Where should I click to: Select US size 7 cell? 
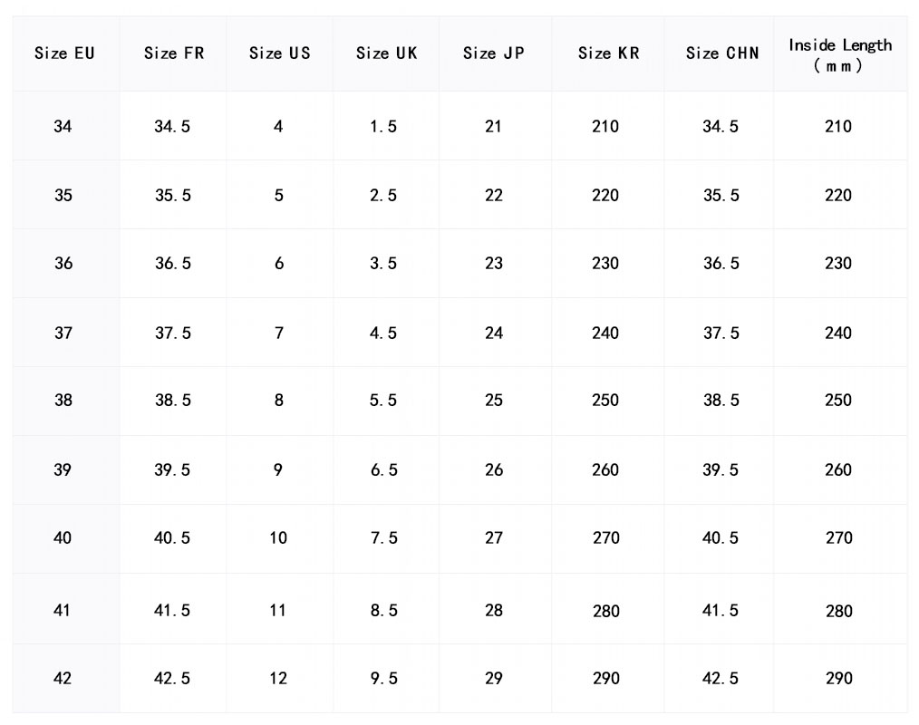click(279, 333)
